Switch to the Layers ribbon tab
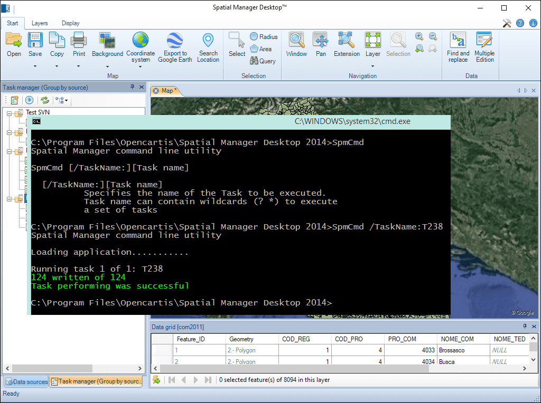541x403 pixels. (x=40, y=23)
